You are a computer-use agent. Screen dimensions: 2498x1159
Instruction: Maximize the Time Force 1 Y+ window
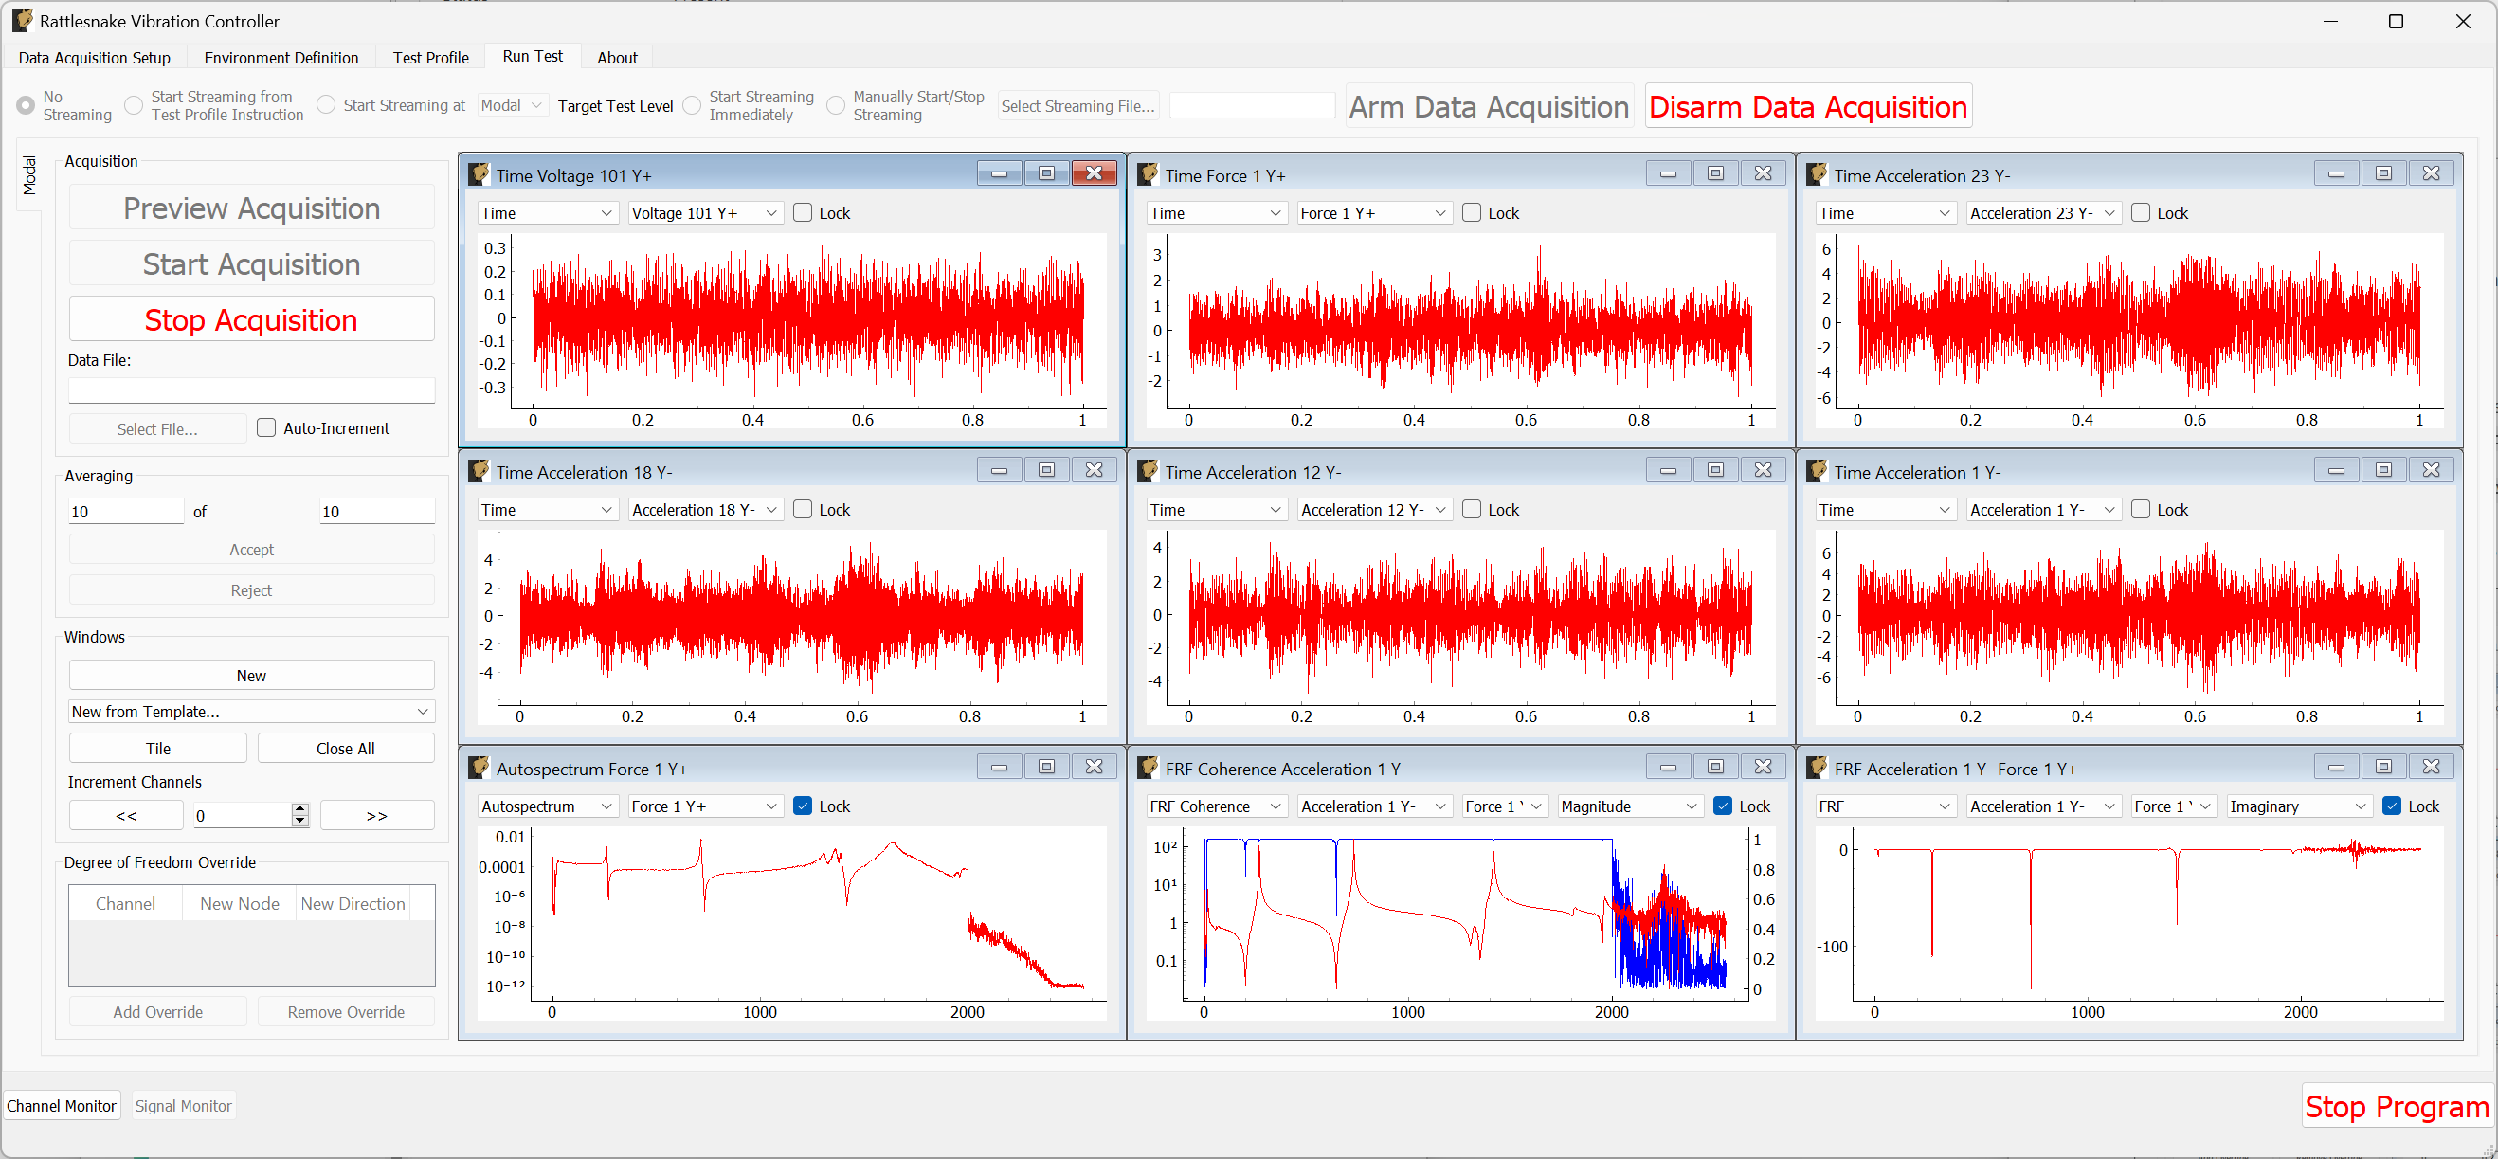tap(1715, 172)
